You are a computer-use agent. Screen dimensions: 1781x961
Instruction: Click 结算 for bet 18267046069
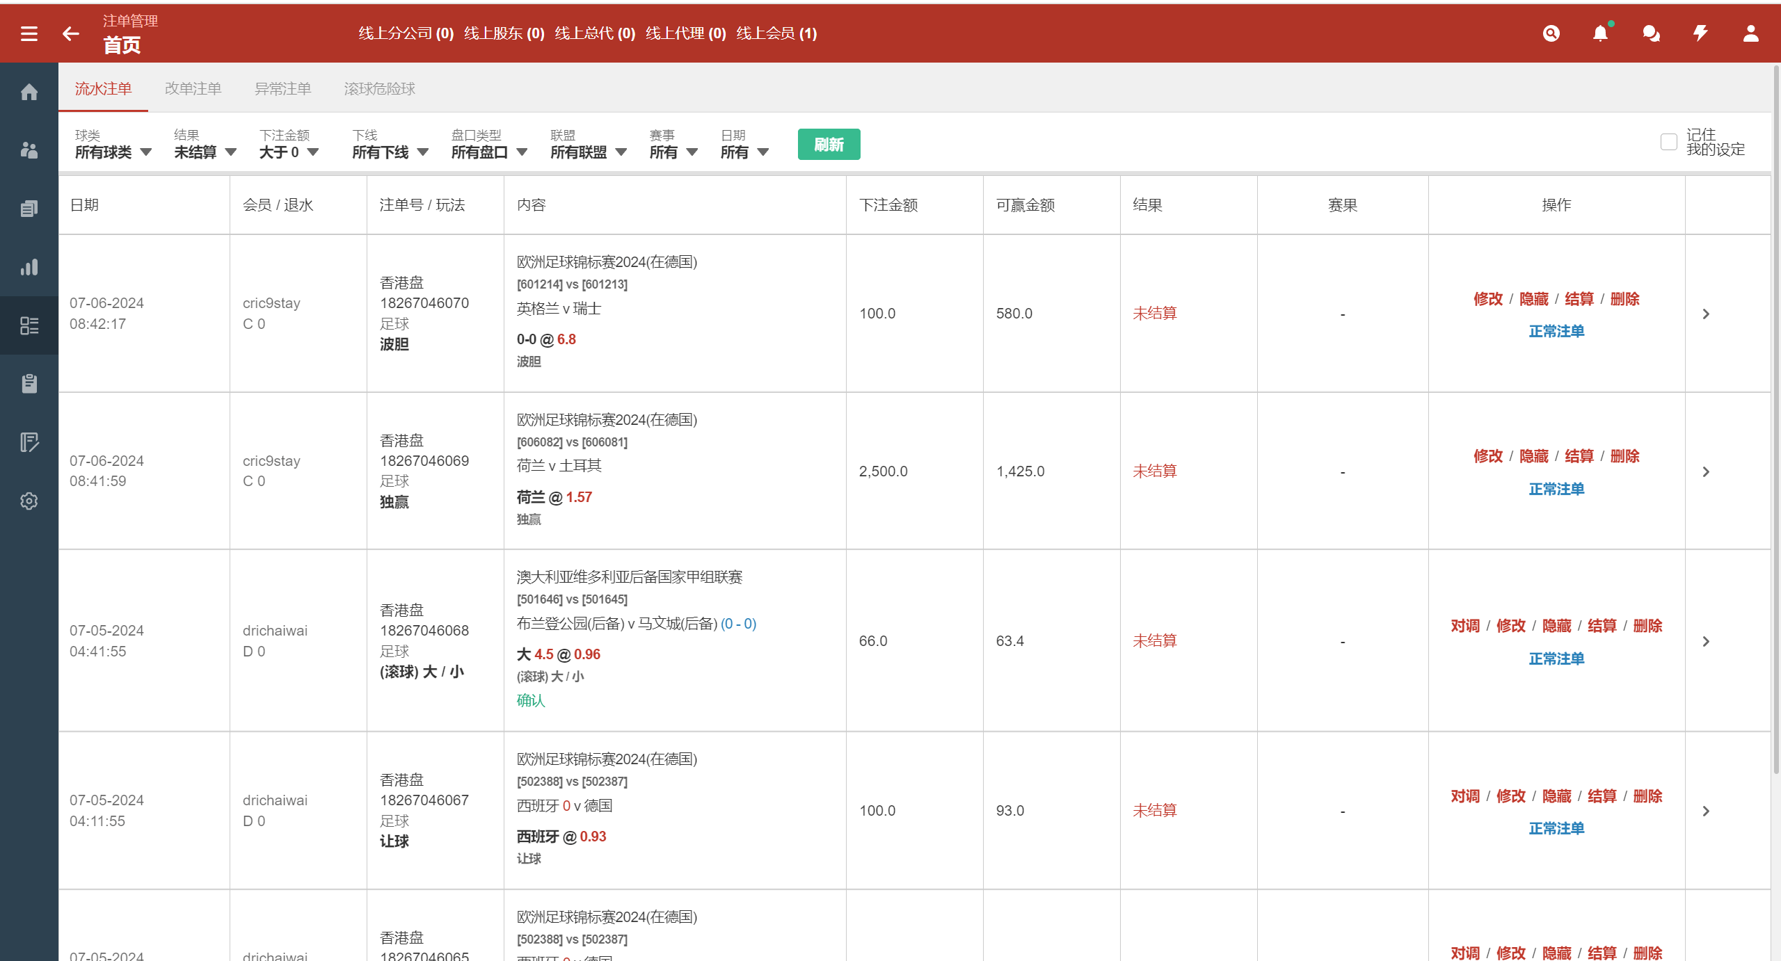1579,456
